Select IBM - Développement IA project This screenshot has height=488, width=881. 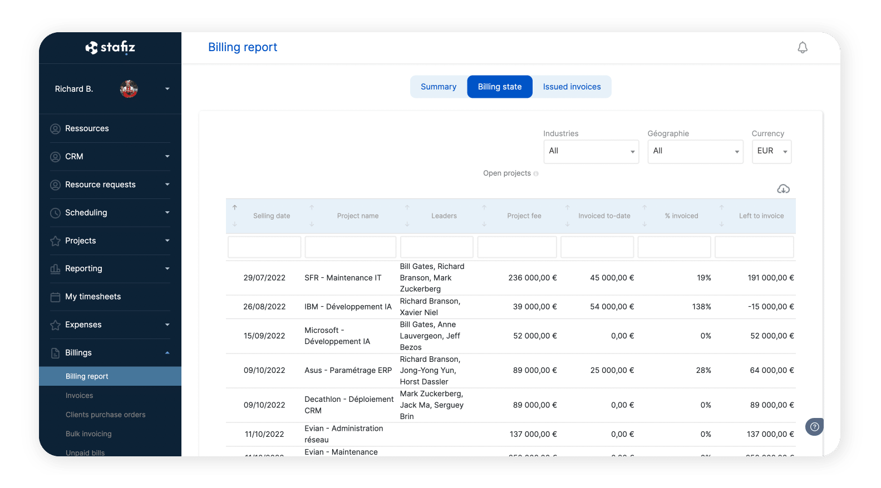pyautogui.click(x=348, y=307)
